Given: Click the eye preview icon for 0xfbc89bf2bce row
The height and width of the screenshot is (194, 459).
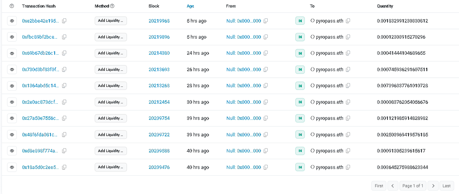Looking at the screenshot, I should pyautogui.click(x=12, y=37).
